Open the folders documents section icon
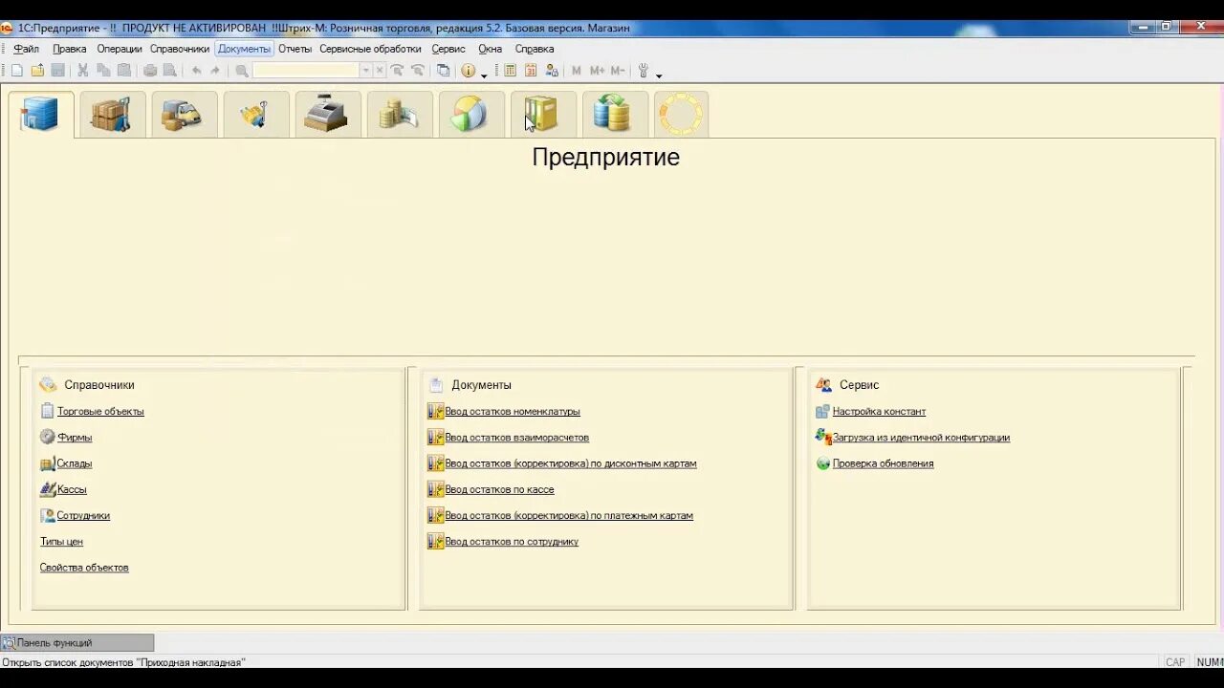 coord(542,115)
